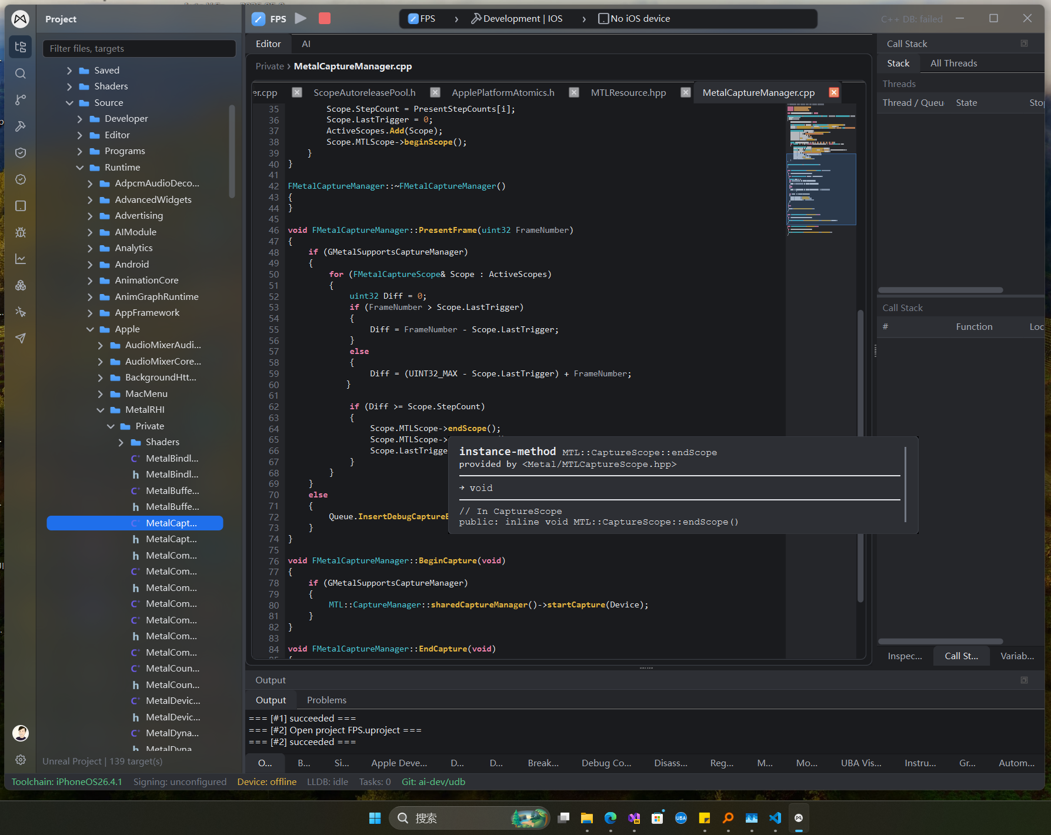
Task: Open the cursor click automation icon
Action: [21, 312]
